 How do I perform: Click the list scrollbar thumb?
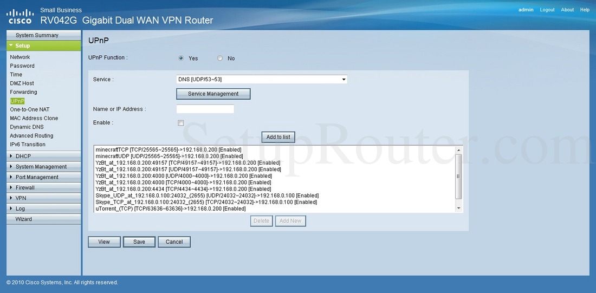pos(458,177)
